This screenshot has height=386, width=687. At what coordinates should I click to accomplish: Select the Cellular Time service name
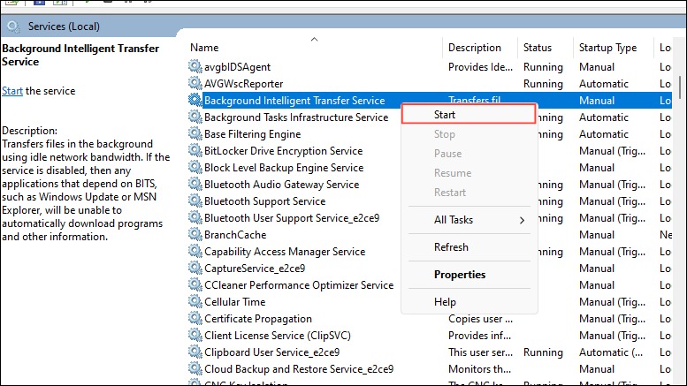(235, 302)
